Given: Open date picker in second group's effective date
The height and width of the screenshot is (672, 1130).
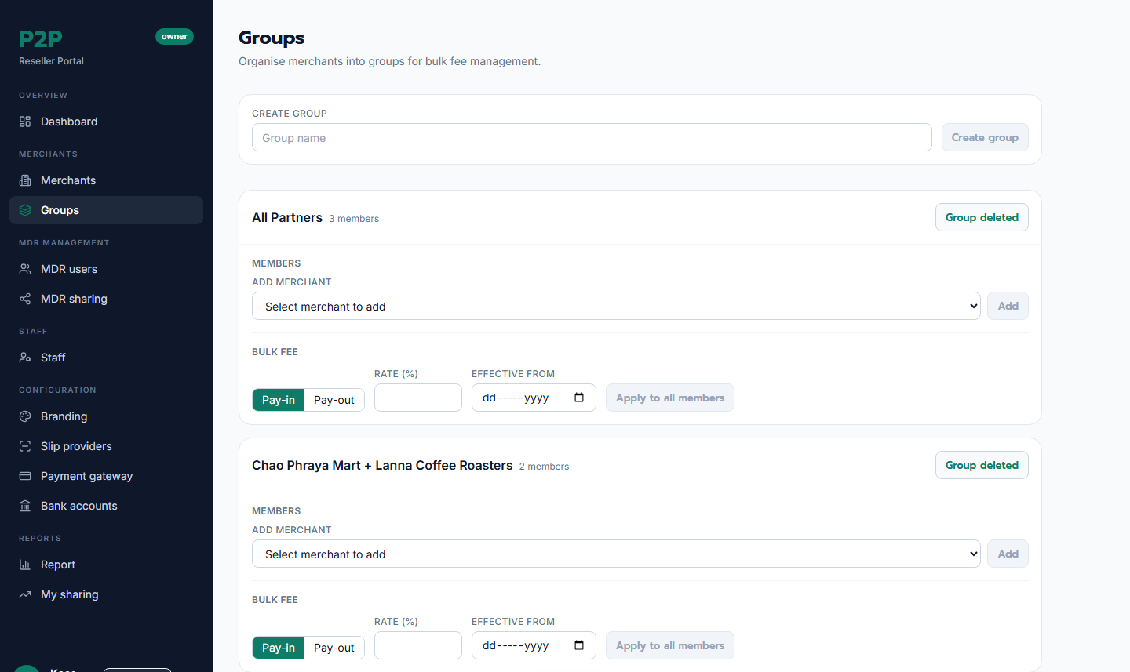Looking at the screenshot, I should pyautogui.click(x=579, y=645).
